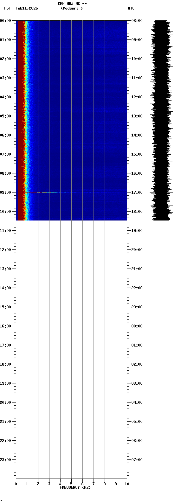Click the '08:00' UTC time label
Viewport: 175px width, 504px height.
pos(137,21)
